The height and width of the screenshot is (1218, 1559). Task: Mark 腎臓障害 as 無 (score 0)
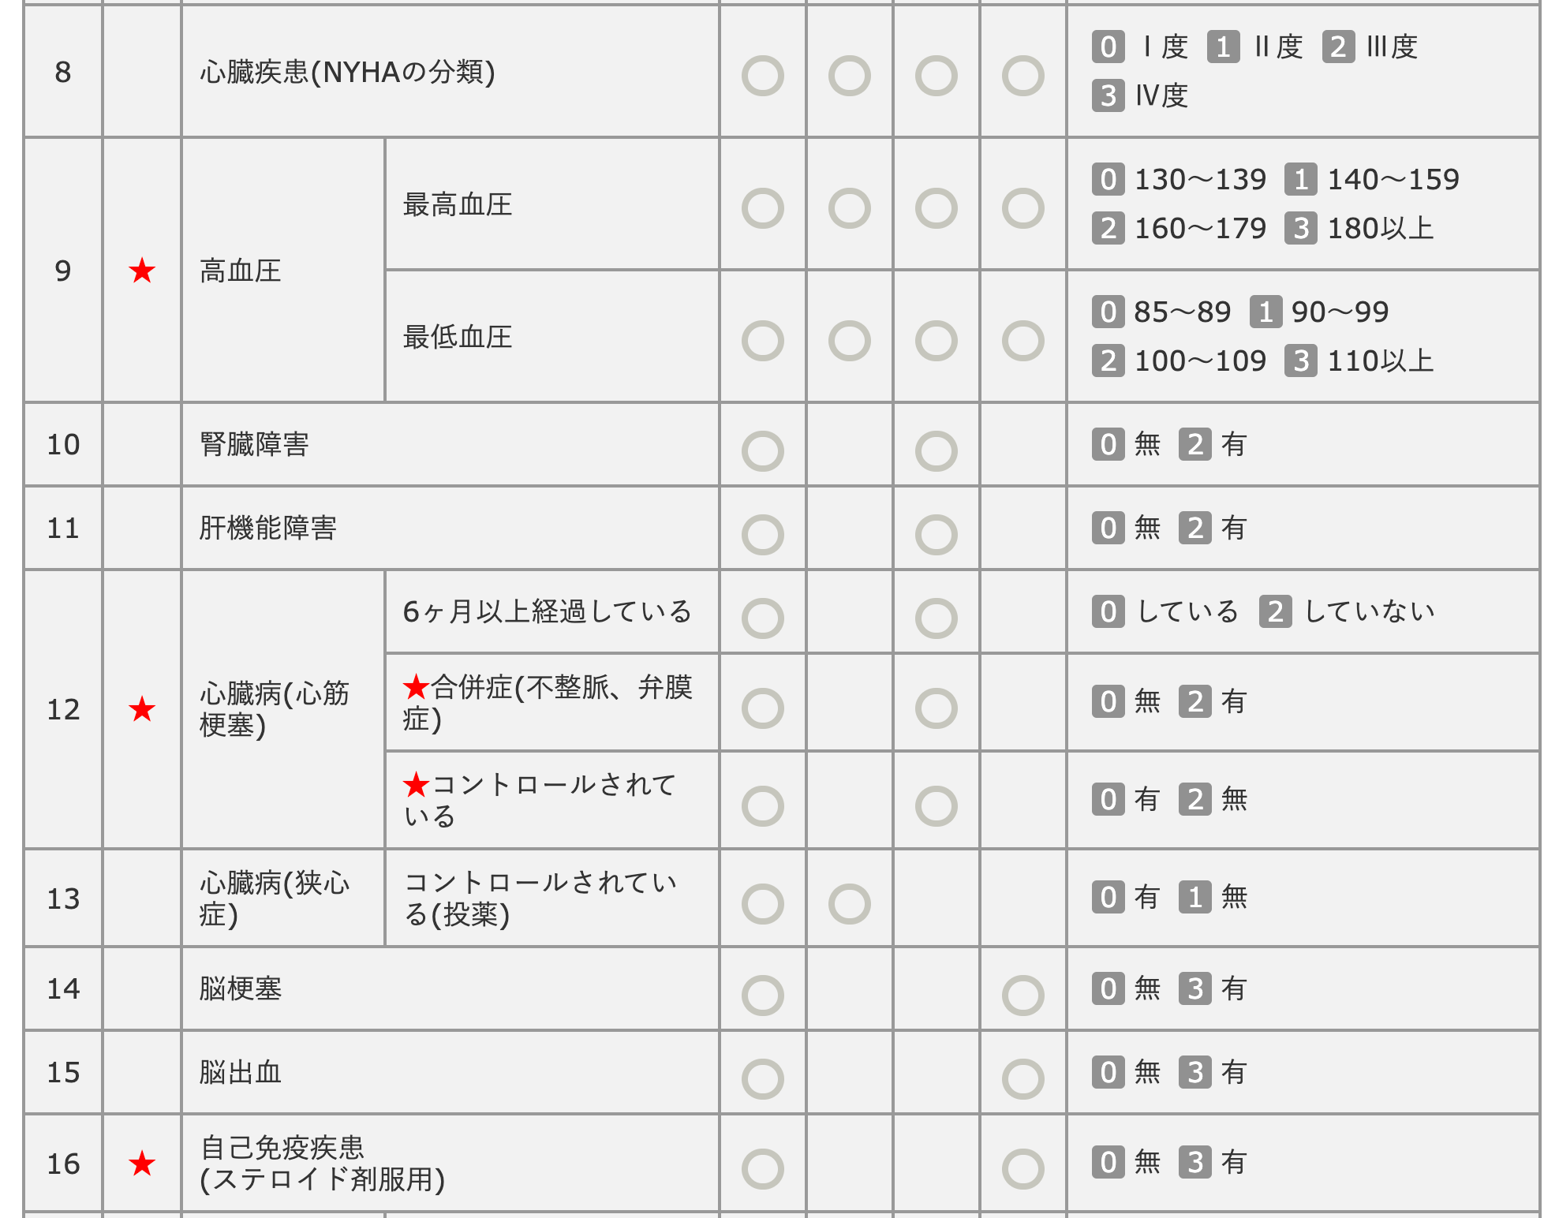pos(762,451)
